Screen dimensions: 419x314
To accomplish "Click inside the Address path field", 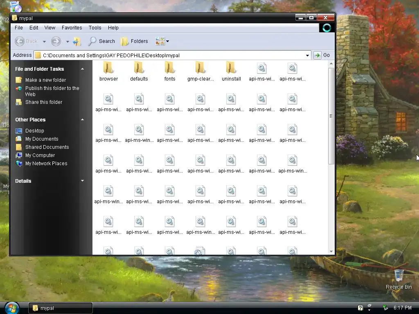I will click(173, 55).
